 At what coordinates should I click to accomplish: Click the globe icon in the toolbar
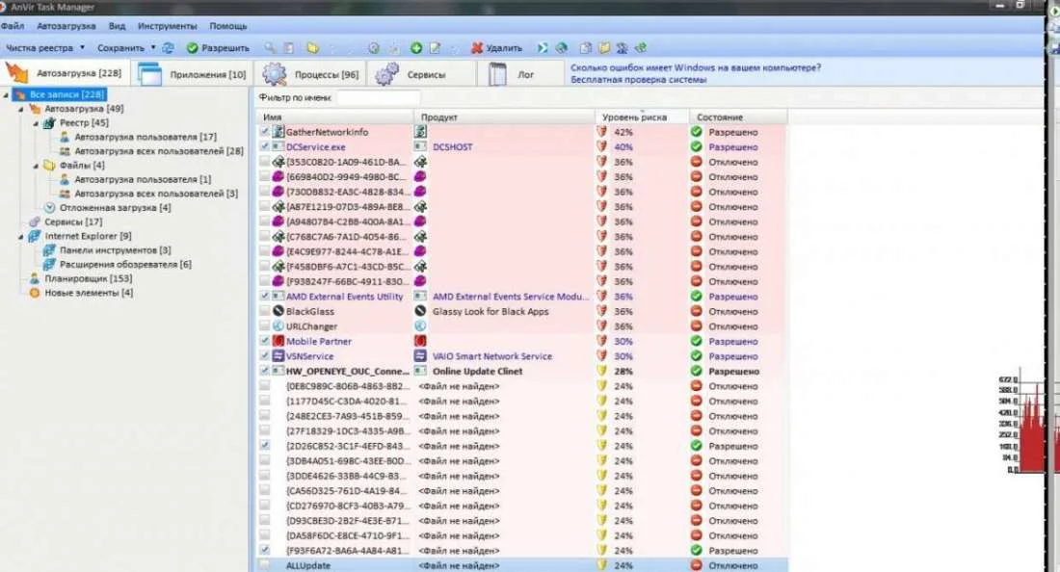(x=561, y=48)
